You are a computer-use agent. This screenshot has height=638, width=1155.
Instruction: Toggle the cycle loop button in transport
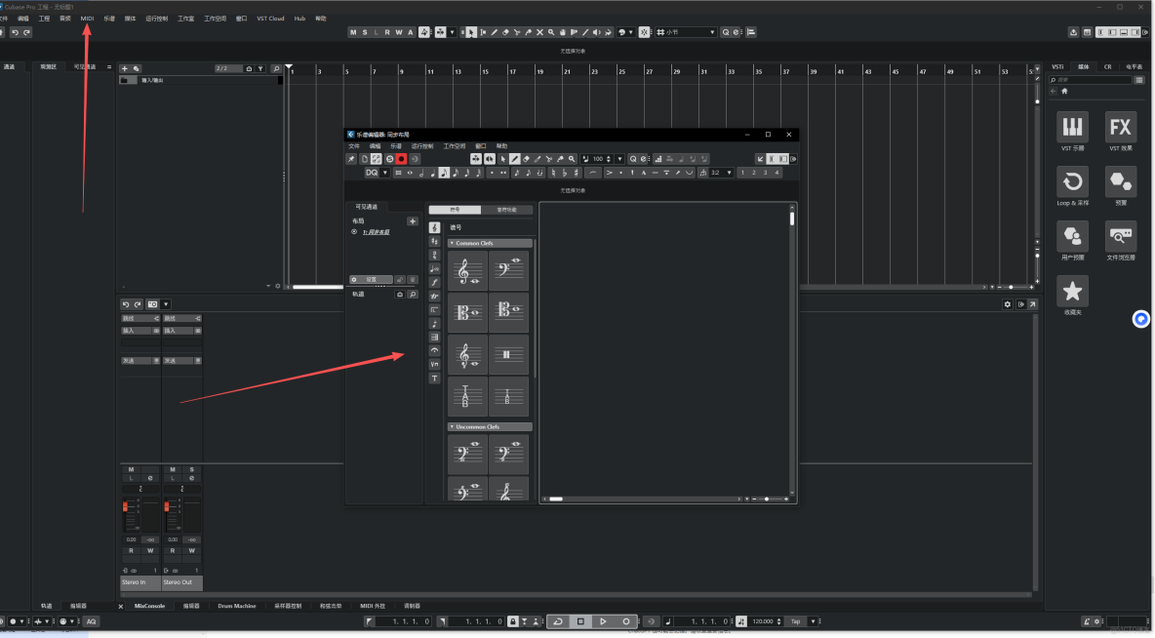[x=558, y=621]
